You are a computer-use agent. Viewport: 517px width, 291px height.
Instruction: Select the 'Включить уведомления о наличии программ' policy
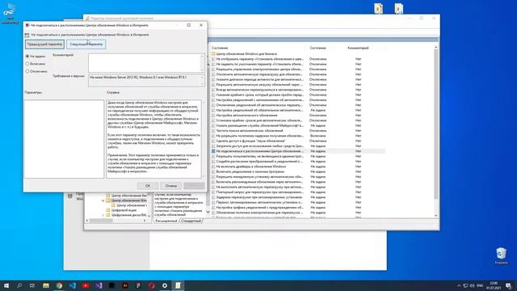pos(249,171)
